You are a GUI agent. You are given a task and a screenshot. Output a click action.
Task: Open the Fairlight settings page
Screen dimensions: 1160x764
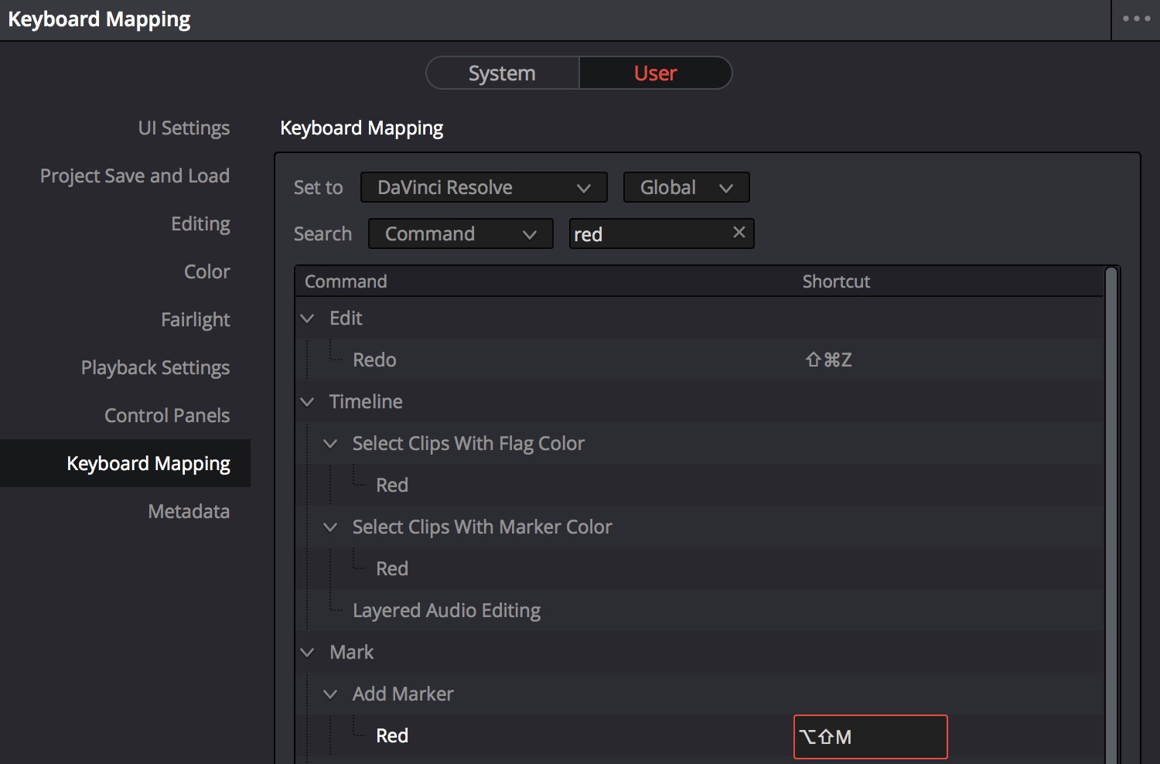pos(195,319)
